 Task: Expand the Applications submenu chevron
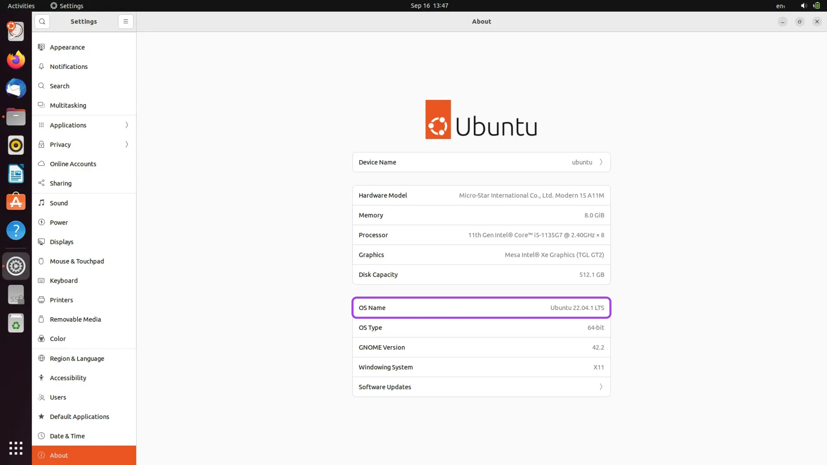coord(126,125)
